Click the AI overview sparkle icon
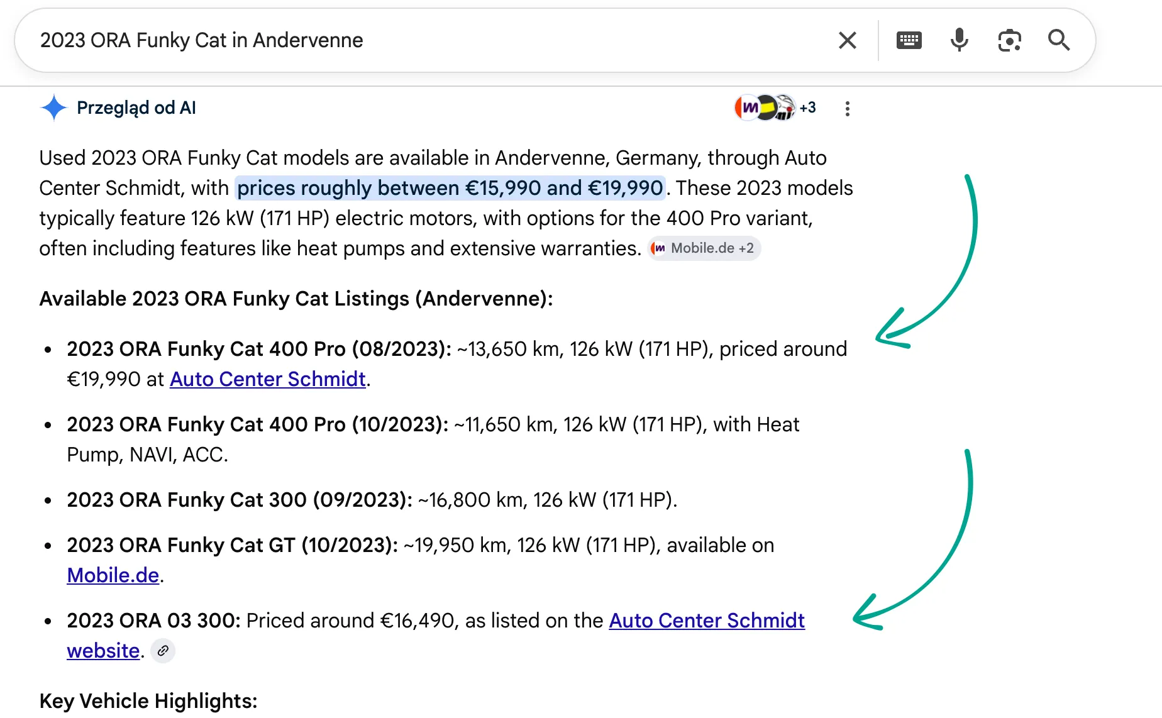 coord(53,108)
